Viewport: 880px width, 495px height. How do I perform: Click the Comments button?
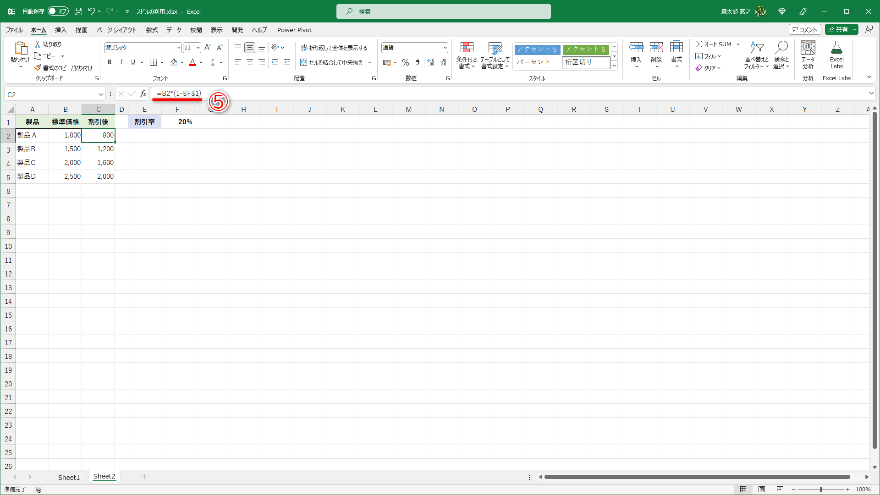(805, 29)
